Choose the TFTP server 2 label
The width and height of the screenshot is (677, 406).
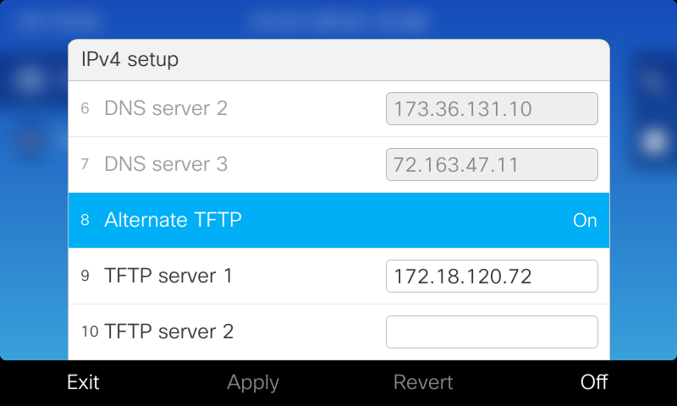168,332
